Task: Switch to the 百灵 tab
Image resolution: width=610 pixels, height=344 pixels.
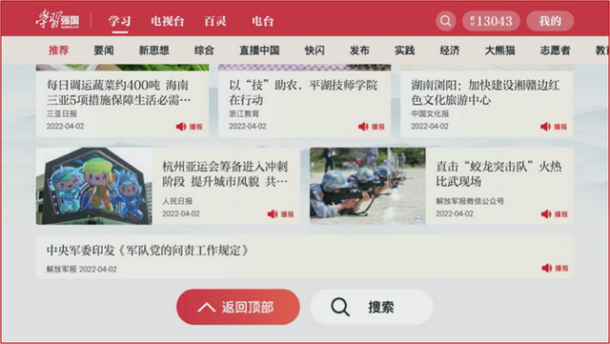Action: (215, 21)
